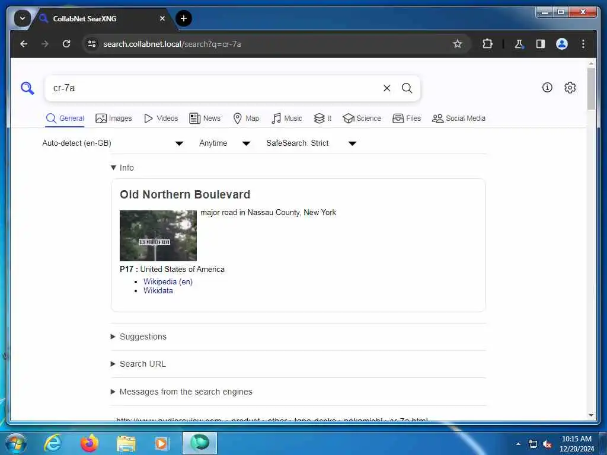Click the browser forward arrow
Viewport: 607px width, 455px height.
[x=45, y=44]
